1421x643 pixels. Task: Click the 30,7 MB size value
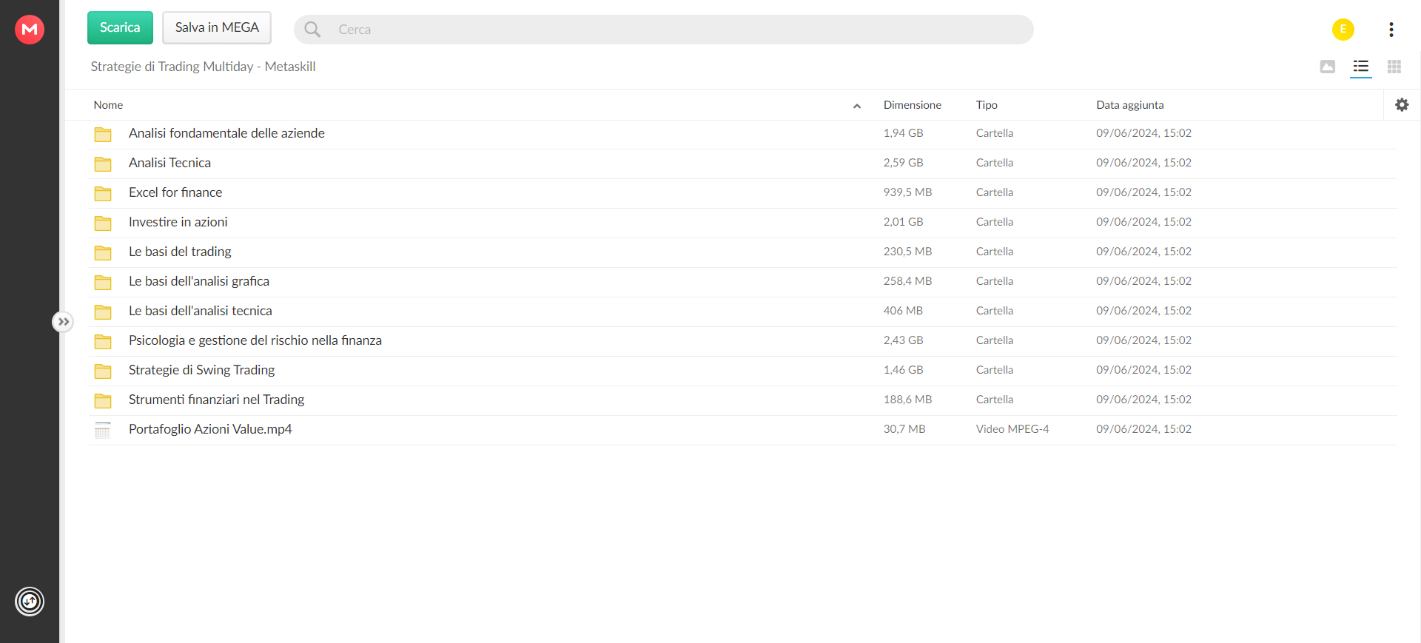tap(904, 429)
